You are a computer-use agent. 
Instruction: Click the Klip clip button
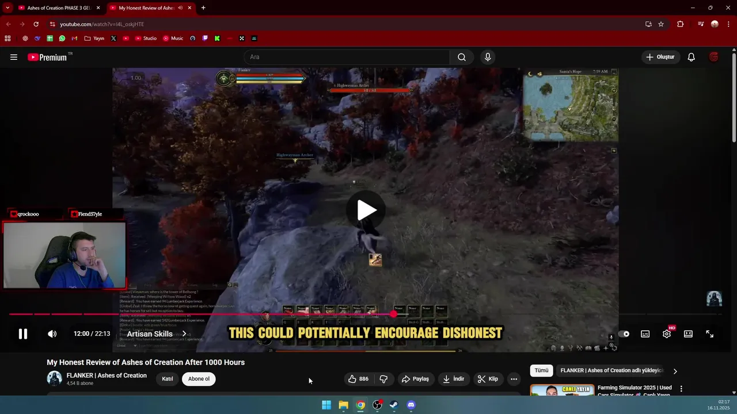click(488, 379)
